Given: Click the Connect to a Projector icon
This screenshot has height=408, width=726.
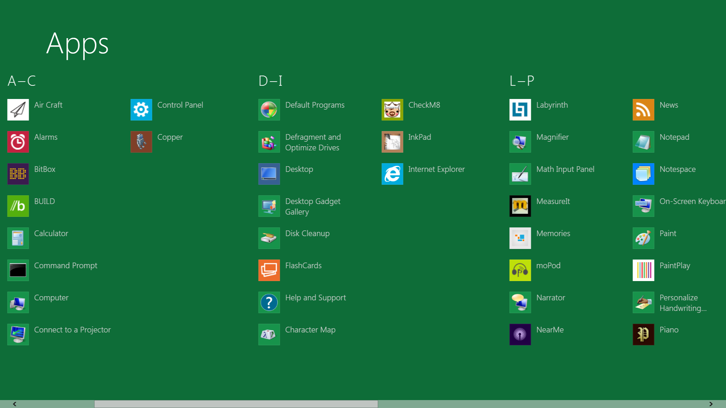Looking at the screenshot, I should [x=18, y=334].
